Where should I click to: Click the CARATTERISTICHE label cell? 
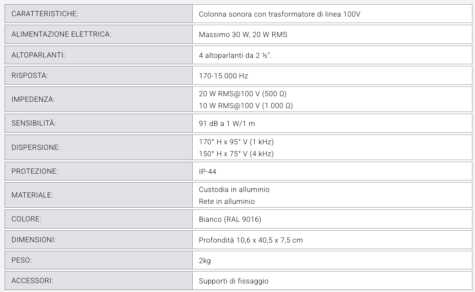coord(45,14)
